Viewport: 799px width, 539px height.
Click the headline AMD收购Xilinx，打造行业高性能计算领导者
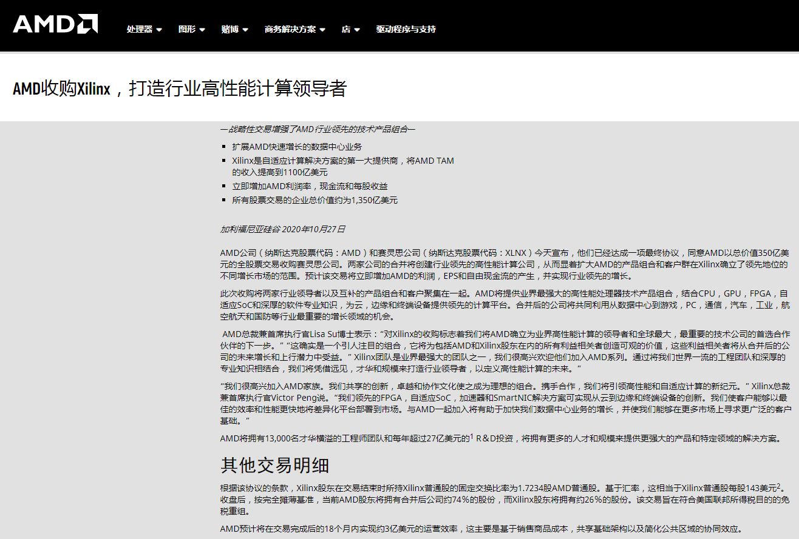[x=180, y=89]
